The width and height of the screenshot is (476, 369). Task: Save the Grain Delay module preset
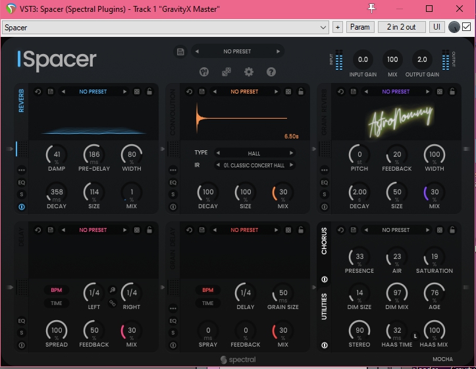(x=202, y=230)
